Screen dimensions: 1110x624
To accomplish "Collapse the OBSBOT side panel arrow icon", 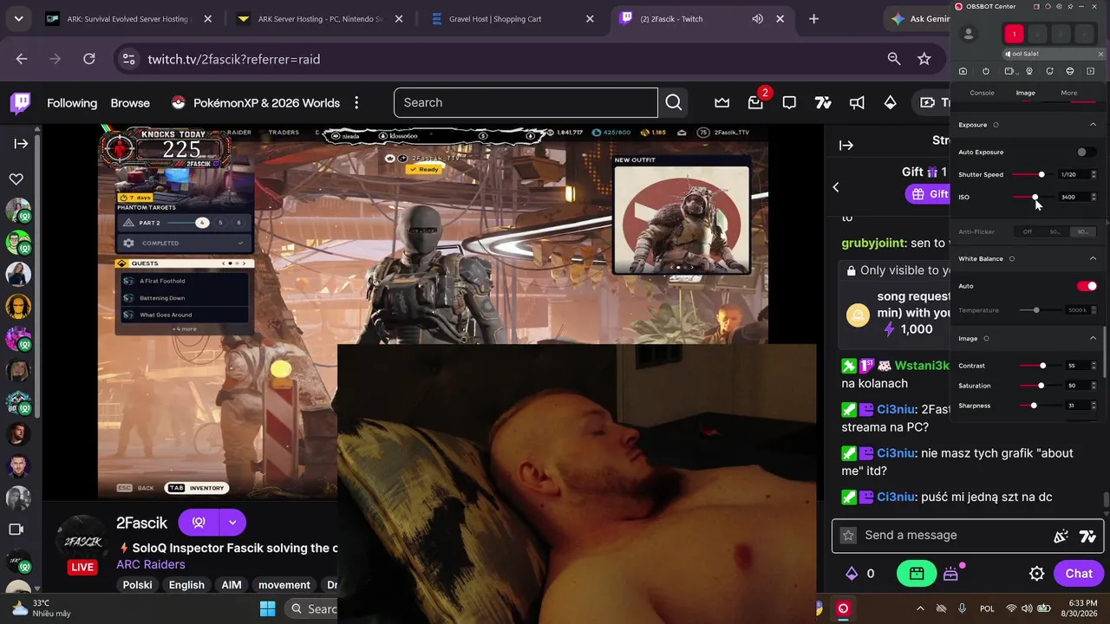I will point(1091,71).
